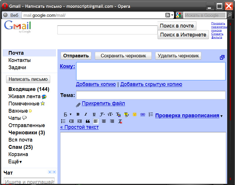Open Контакты from the sidebar
Image resolution: width=235 pixels, height=185 pixels.
point(19,60)
